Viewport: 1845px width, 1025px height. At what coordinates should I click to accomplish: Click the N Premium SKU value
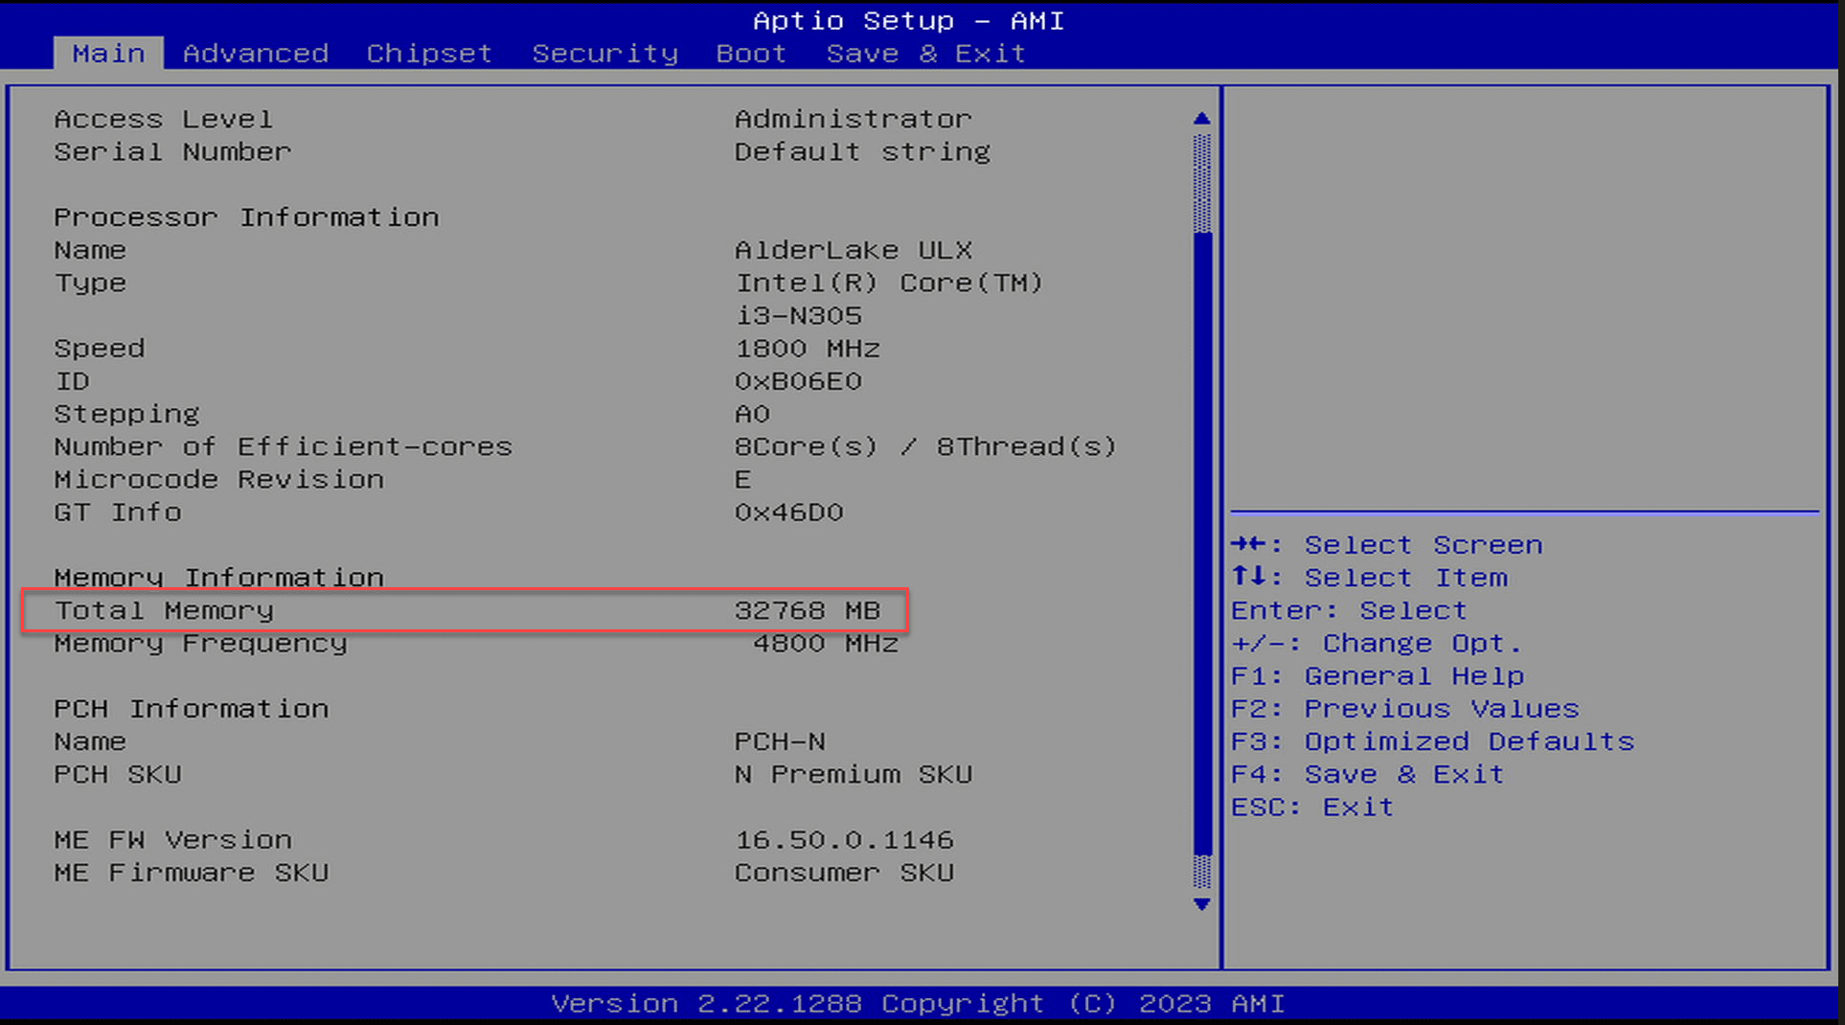point(853,774)
